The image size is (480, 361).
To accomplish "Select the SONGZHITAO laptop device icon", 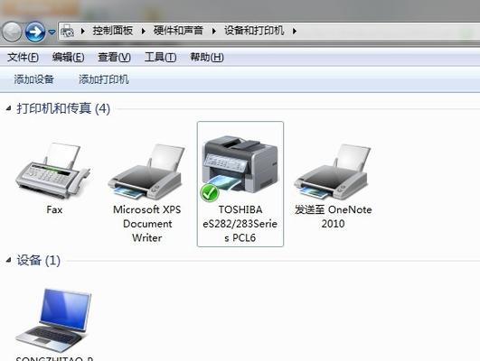I will [54, 319].
